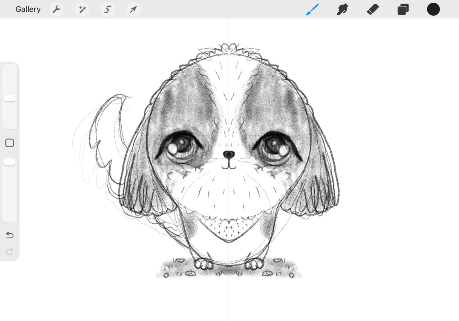Open the active color picker circle
Image resolution: width=459 pixels, height=321 pixels.
(433, 9)
